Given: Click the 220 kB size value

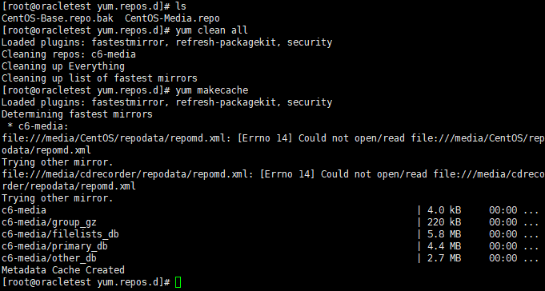Looking at the screenshot, I should tap(444, 222).
